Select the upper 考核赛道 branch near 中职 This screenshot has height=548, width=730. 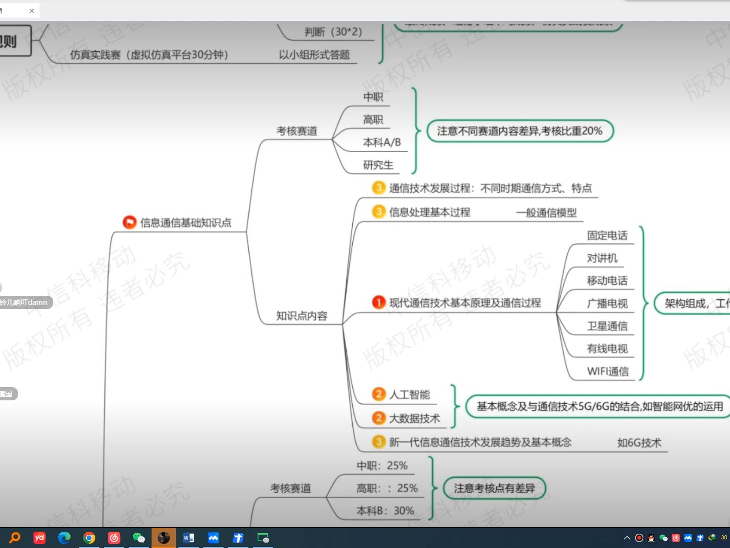click(297, 131)
